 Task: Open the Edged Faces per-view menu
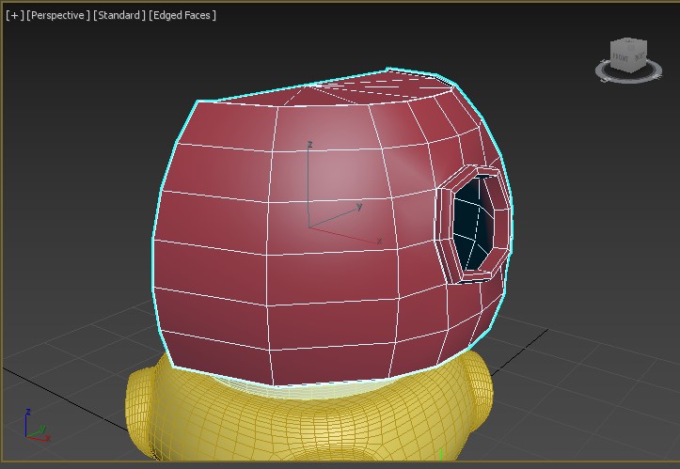[183, 15]
